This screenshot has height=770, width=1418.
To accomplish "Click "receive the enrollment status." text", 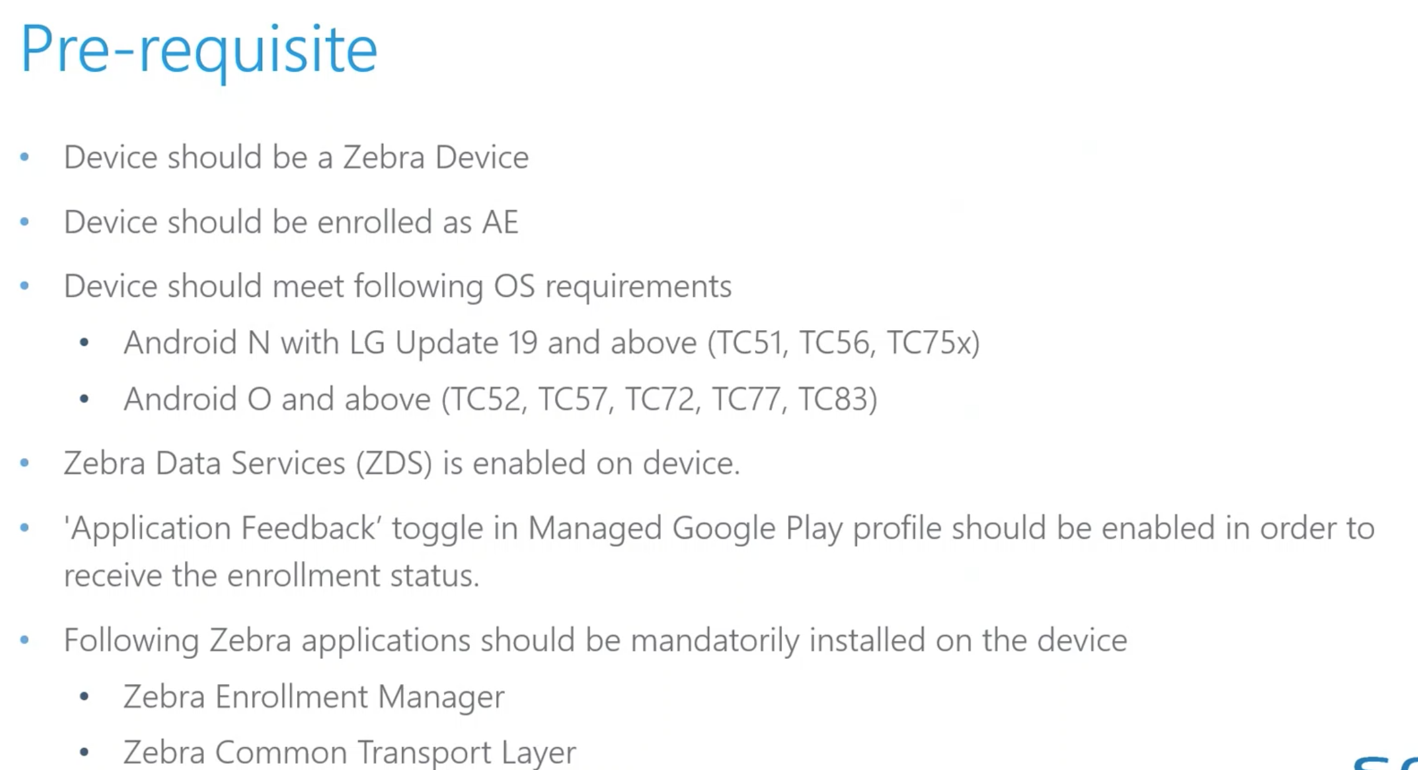I will [x=271, y=575].
